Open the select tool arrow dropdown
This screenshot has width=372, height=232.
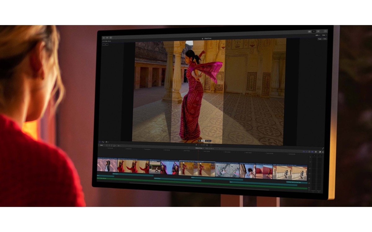point(119,146)
